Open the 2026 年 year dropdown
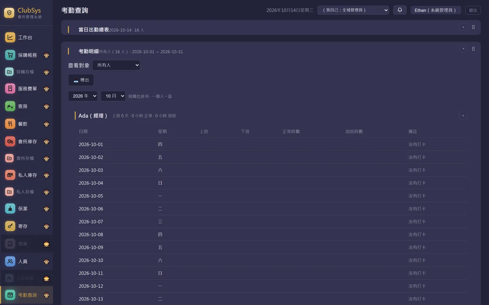This screenshot has width=489, height=305. (x=83, y=96)
